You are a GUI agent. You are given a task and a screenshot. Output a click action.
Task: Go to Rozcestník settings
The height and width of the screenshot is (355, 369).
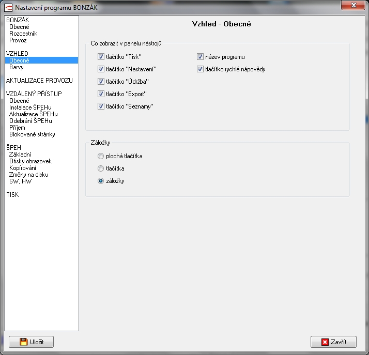[x=23, y=34]
